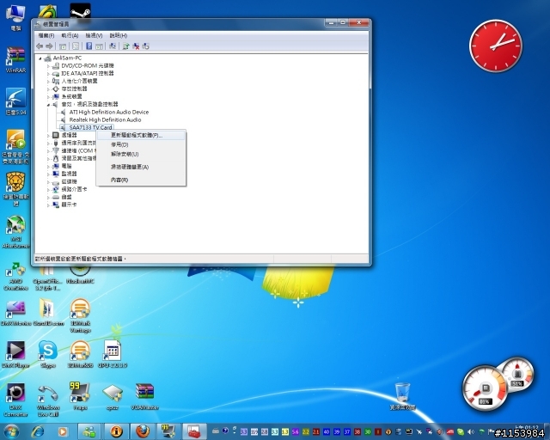Viewport: 550px width, 440px height.
Task: Collapse the sound, video and game controllers category
Action: [48, 105]
